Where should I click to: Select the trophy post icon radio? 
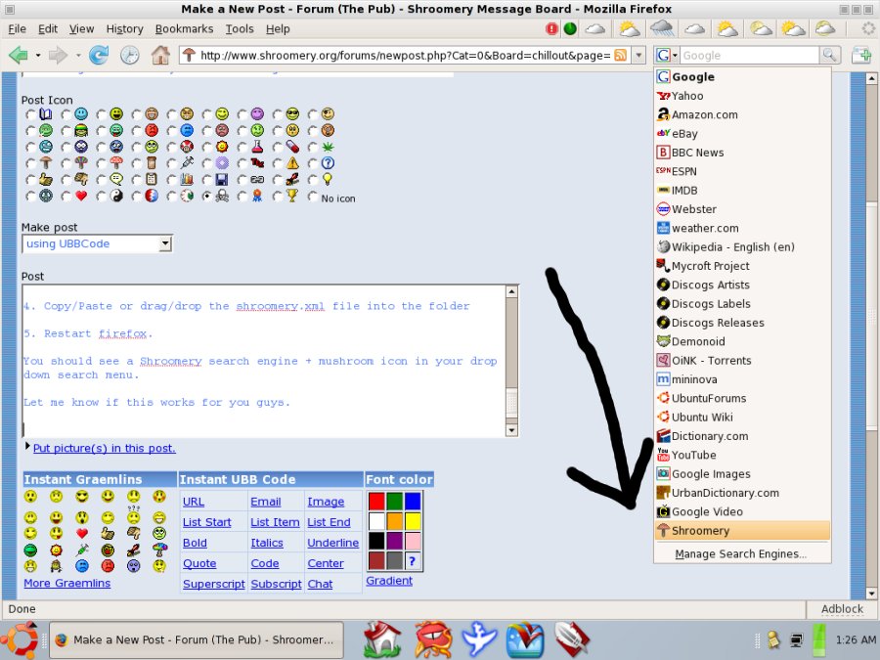pyautogui.click(x=278, y=197)
